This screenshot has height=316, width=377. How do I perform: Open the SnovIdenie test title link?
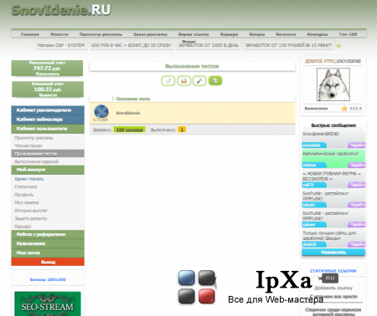128,113
